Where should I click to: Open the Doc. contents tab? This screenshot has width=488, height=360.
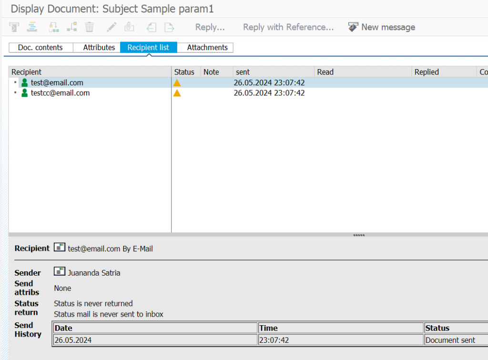point(41,48)
